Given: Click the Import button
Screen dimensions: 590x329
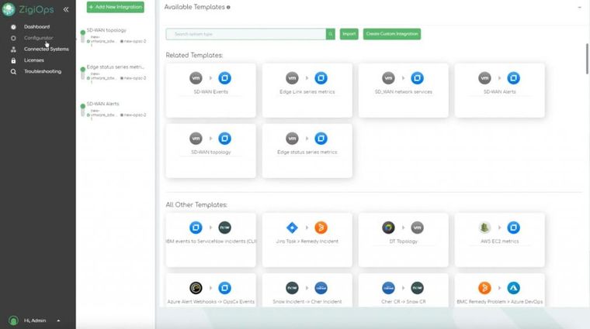Looking at the screenshot, I should coord(349,34).
